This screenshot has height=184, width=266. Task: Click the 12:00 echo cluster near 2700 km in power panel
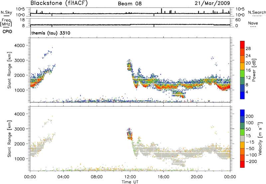coord(129,65)
